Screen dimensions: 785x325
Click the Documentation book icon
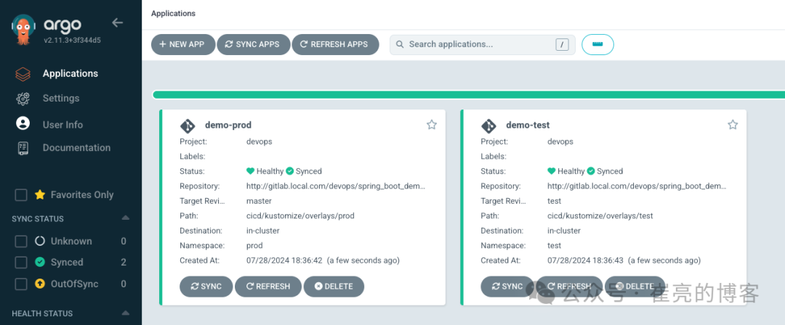[x=23, y=148]
